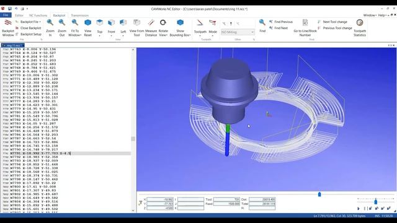The image size is (397, 223).
Task: Switch to the NC Functions tab
Action: (38, 15)
